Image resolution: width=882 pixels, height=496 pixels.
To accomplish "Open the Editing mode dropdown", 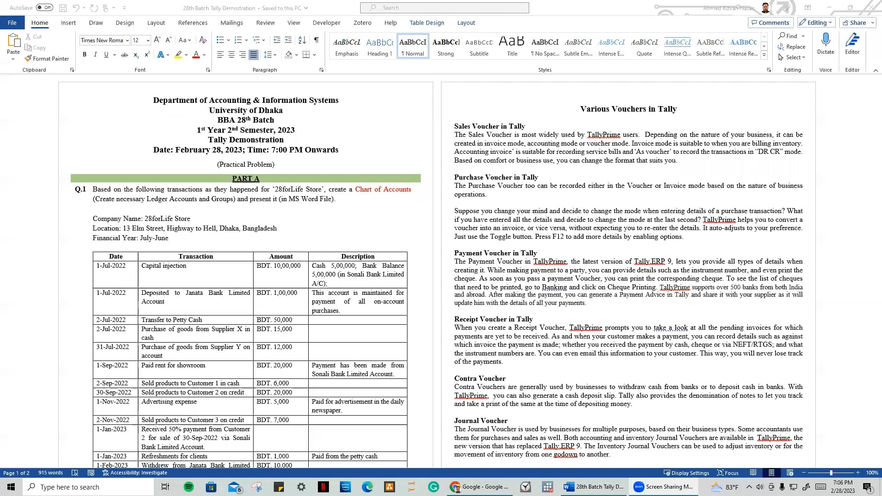I will 816,23.
